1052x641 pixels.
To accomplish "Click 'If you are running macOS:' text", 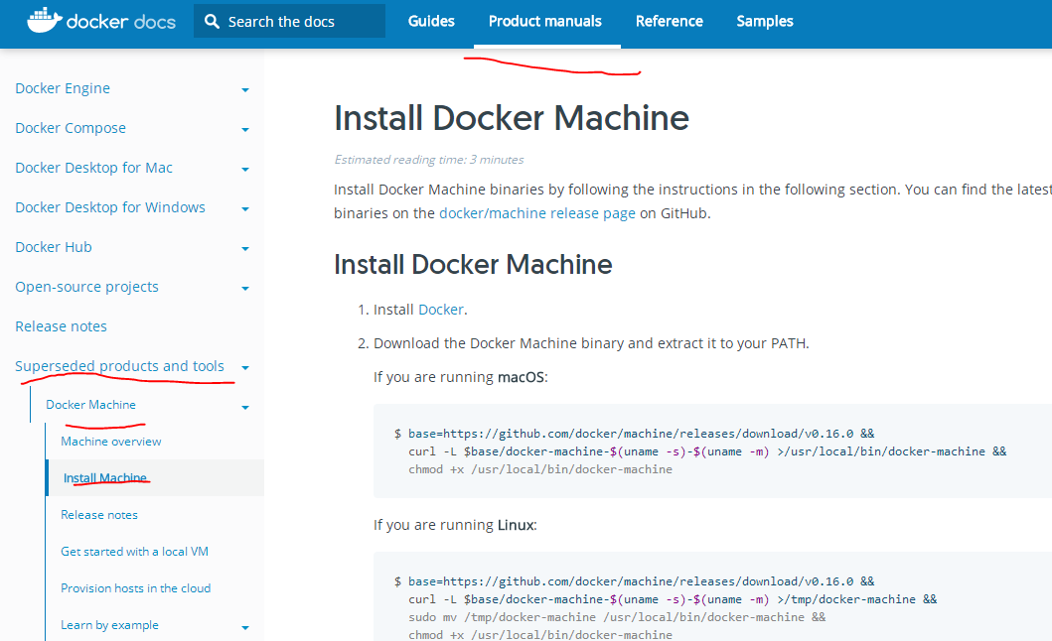I will (x=460, y=377).
